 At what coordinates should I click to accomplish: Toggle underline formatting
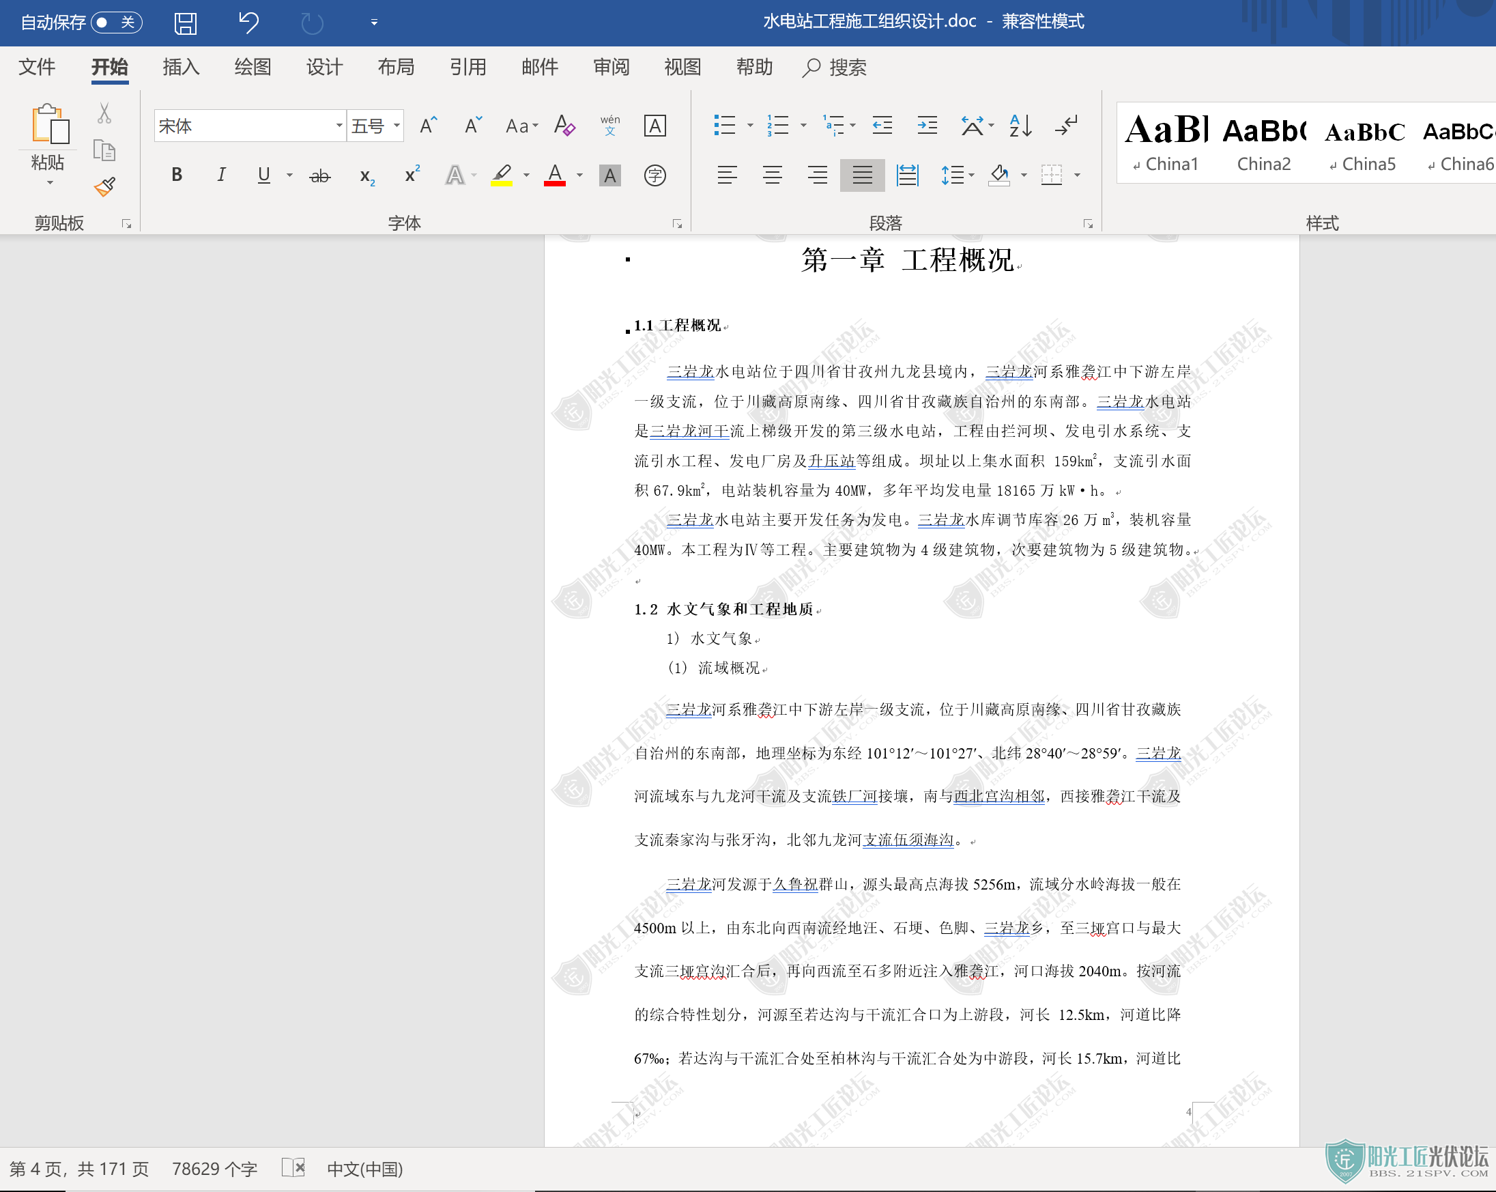(x=263, y=175)
